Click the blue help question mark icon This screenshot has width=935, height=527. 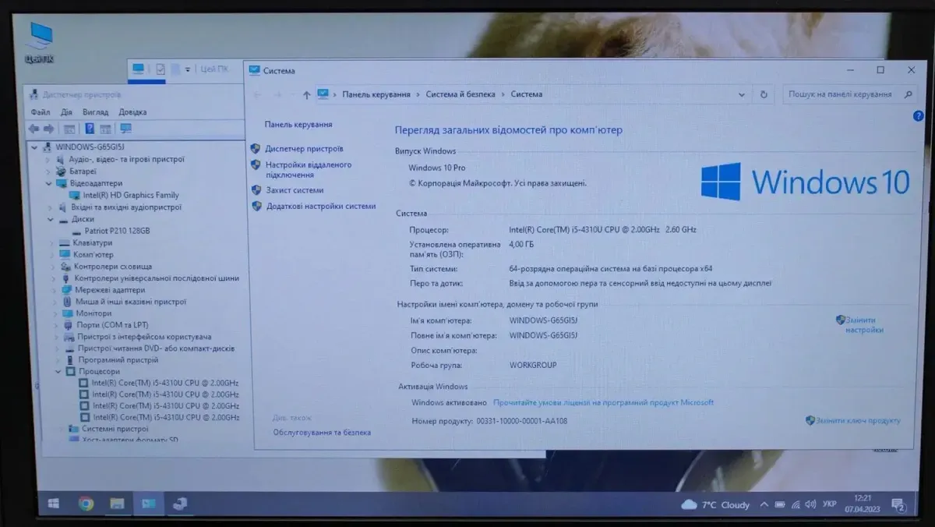[x=918, y=116]
